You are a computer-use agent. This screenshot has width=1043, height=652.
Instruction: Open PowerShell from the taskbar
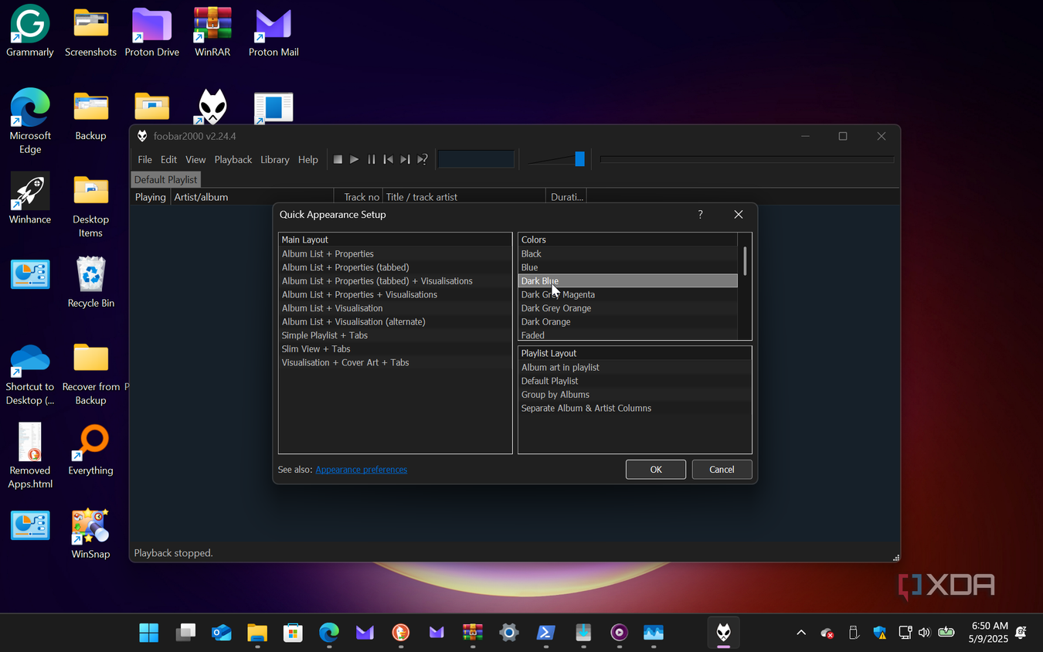click(x=546, y=633)
